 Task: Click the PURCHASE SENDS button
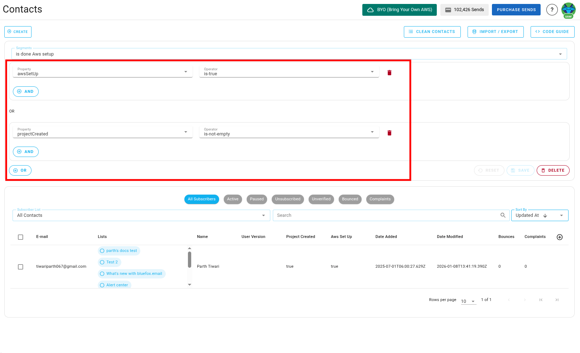click(516, 10)
